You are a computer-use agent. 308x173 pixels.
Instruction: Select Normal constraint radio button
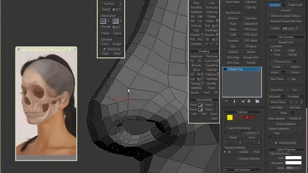click(286, 54)
